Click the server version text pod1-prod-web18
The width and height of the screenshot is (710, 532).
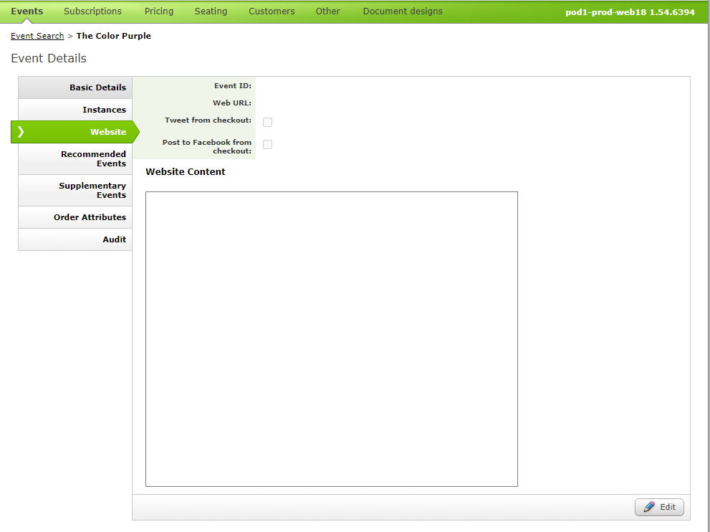630,12
